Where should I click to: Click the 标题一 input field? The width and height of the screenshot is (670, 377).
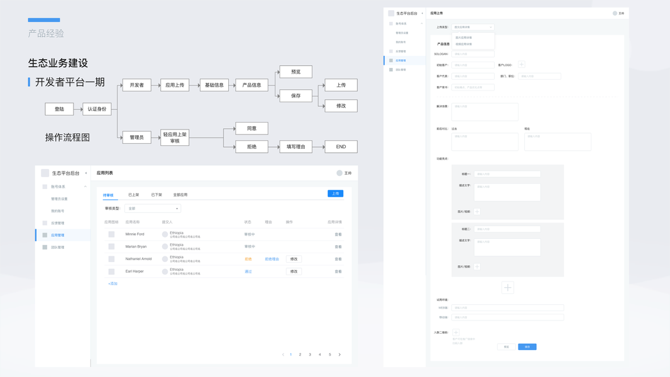pyautogui.click(x=507, y=174)
